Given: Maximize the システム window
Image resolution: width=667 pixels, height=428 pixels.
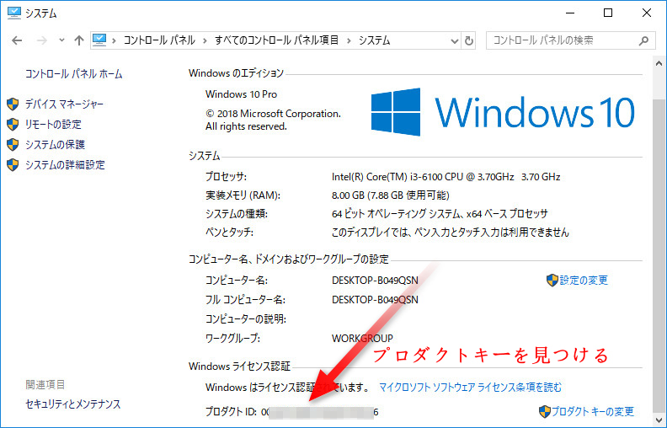Looking at the screenshot, I should tap(608, 13).
